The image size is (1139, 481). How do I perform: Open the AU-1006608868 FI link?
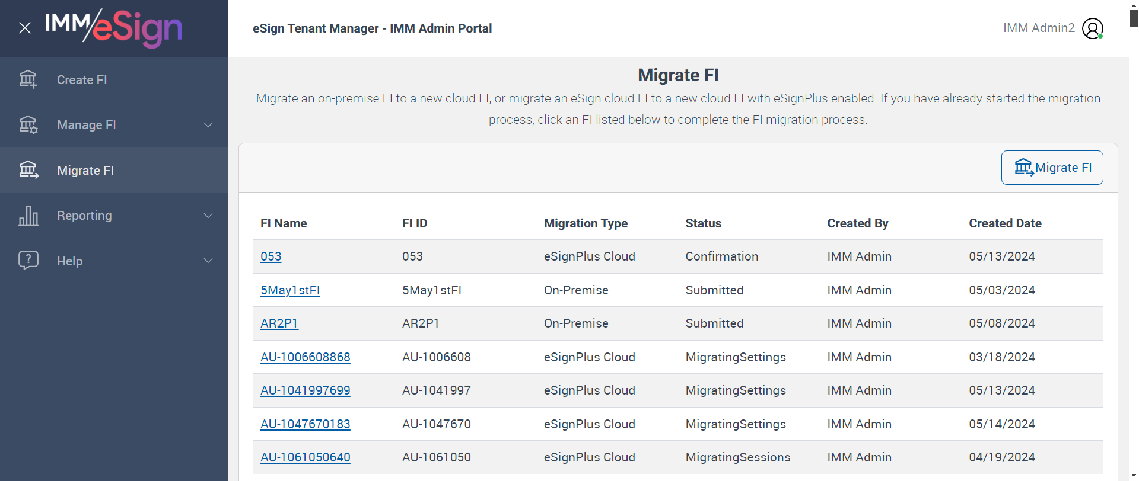(305, 357)
